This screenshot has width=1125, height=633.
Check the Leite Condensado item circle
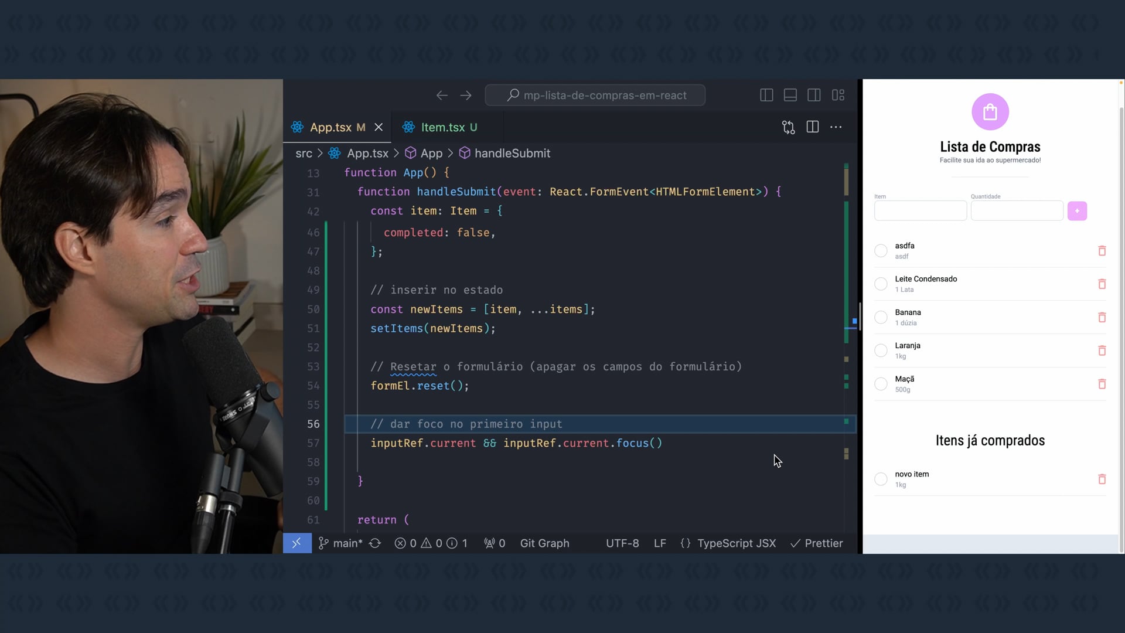[881, 284]
